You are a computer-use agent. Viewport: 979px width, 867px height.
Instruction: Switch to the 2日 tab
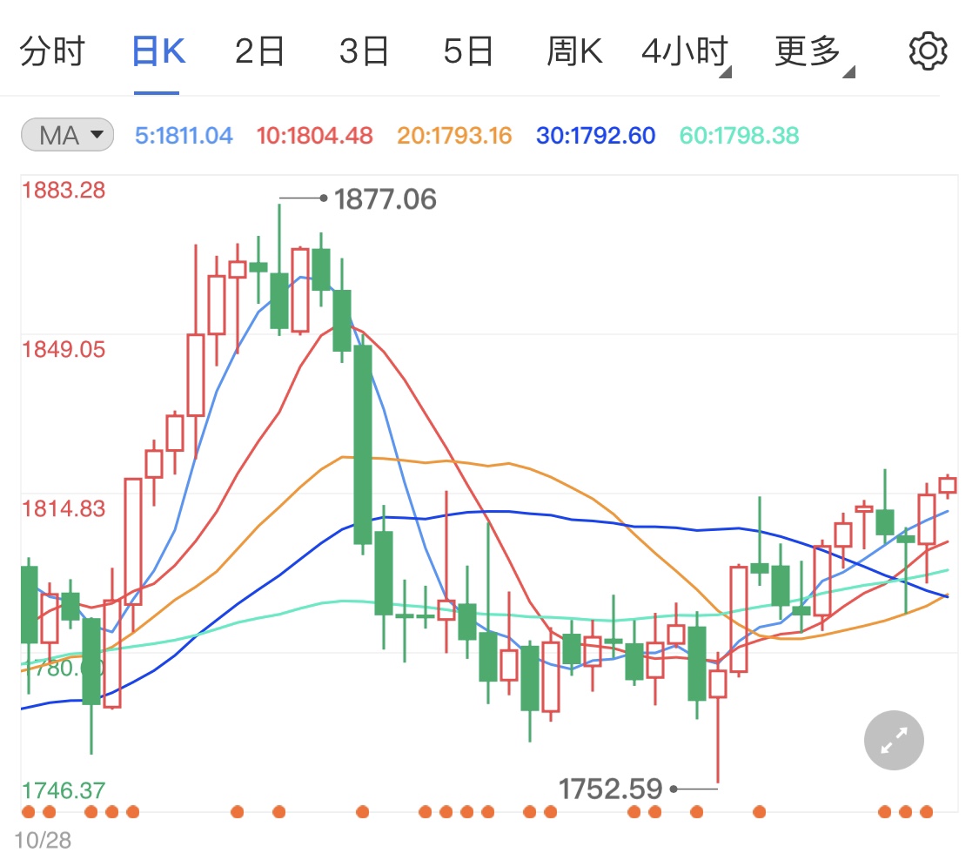(259, 52)
